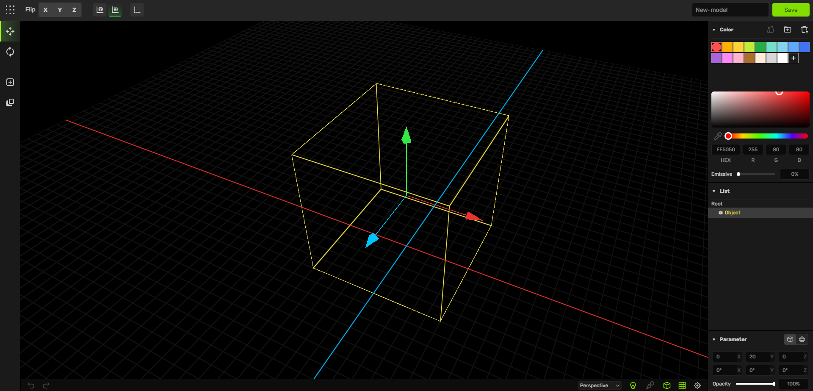Click the position Y field showing 20
813x391 pixels.
(x=760, y=357)
